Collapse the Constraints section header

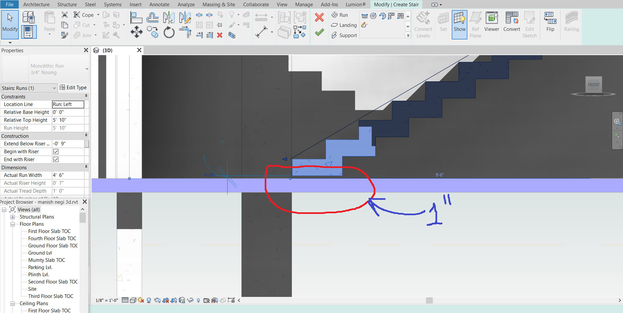point(86,96)
